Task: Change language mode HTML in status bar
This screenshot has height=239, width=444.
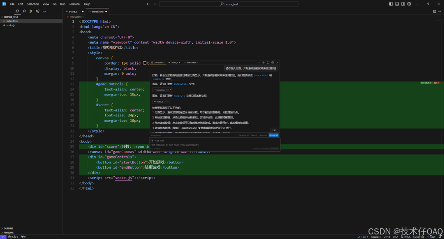Action: [x=407, y=237]
